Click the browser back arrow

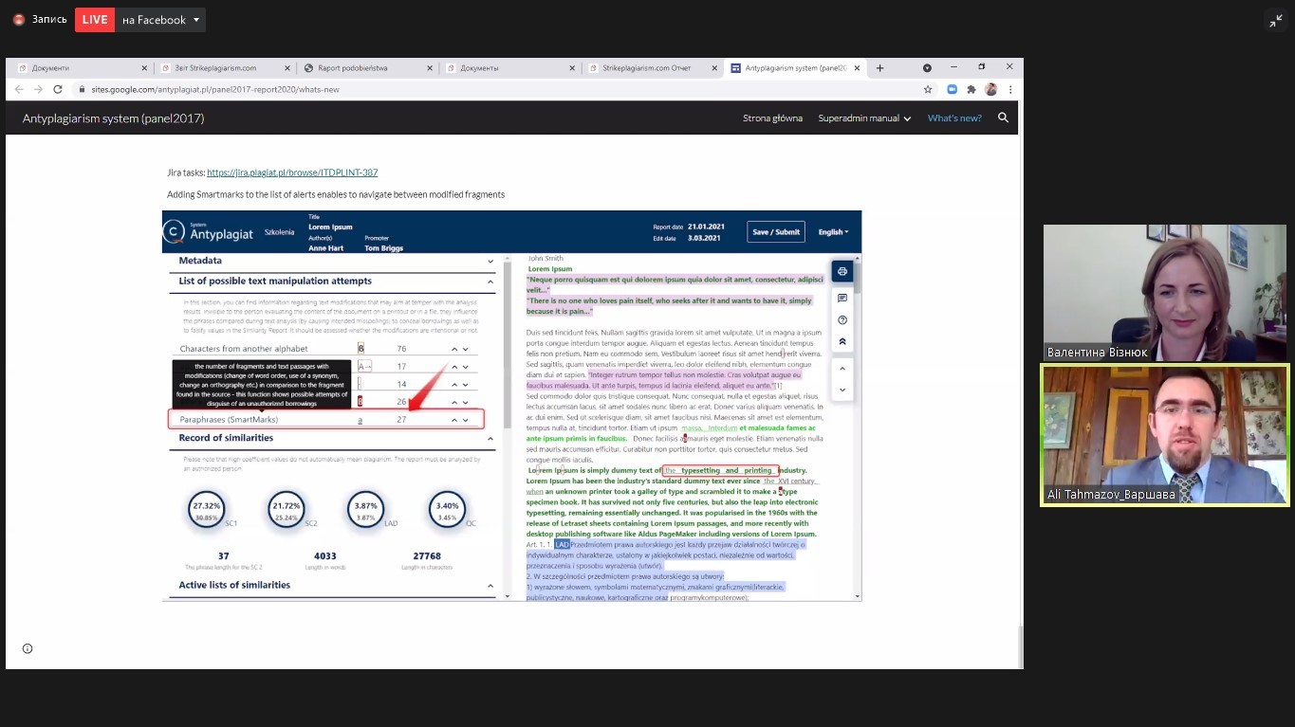tap(19, 89)
